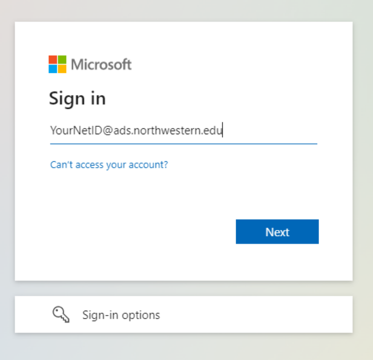Click the blank area left of the Next button

(140, 232)
